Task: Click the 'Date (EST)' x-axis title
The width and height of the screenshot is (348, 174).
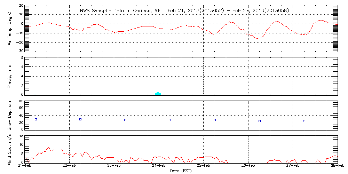Action: tap(181, 171)
